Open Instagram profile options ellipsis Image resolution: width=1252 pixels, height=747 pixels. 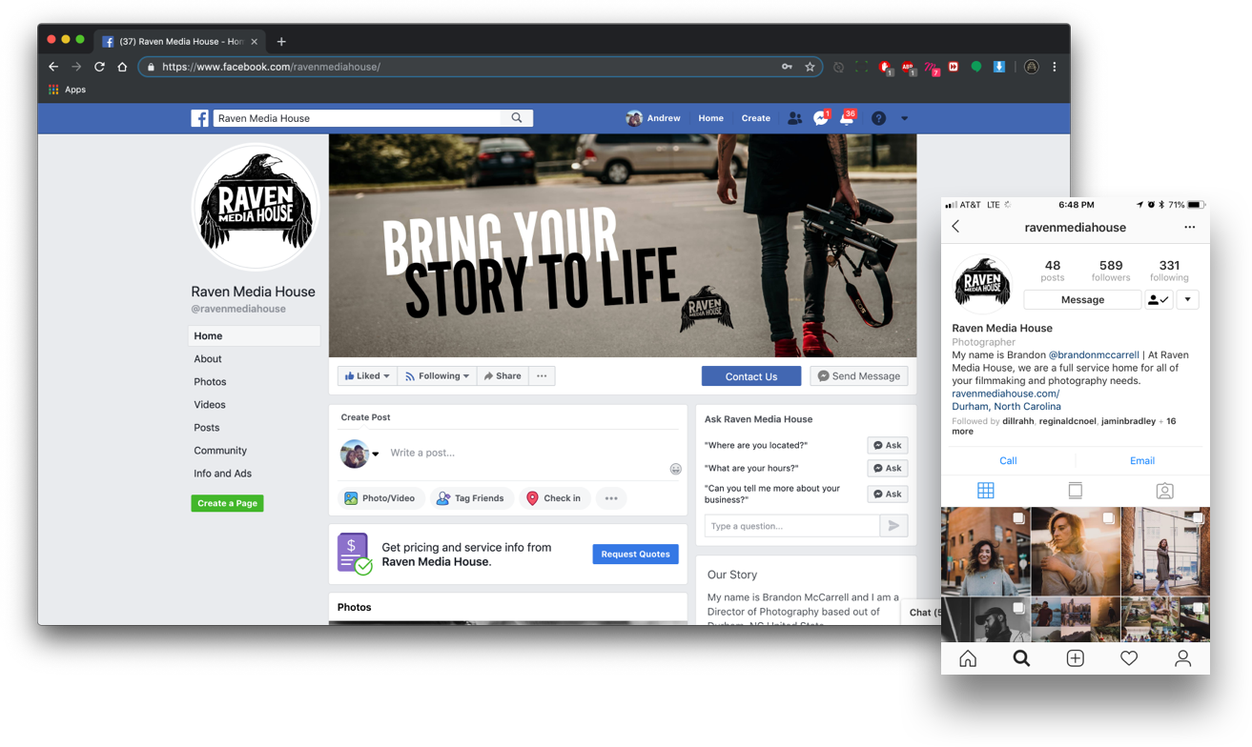[1189, 227]
